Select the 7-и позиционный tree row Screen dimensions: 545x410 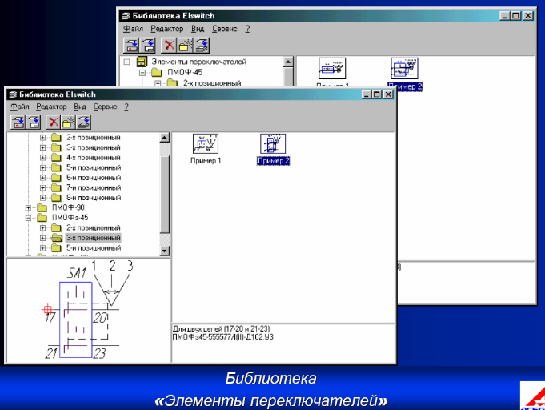(94, 188)
